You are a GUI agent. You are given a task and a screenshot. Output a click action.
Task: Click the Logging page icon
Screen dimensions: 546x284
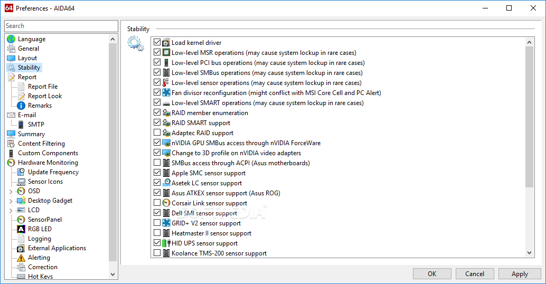21,239
